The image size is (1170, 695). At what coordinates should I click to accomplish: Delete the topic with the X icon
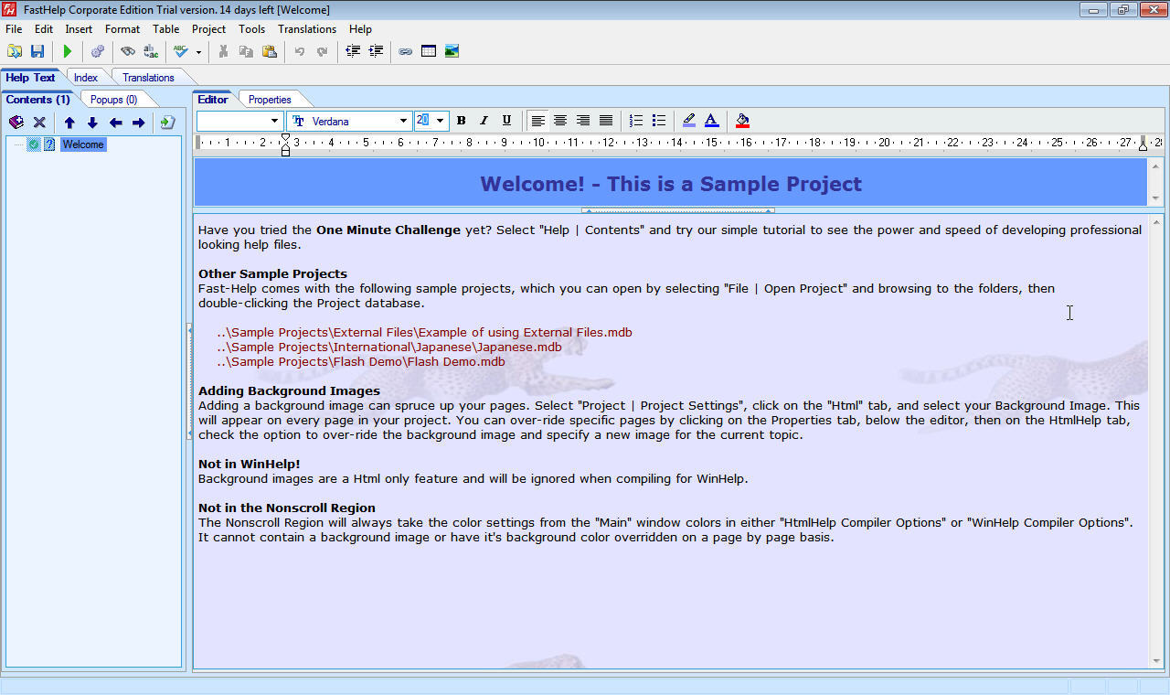39,122
